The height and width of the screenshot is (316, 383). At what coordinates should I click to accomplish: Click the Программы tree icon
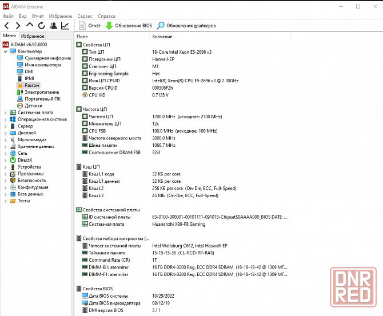tap(13, 174)
